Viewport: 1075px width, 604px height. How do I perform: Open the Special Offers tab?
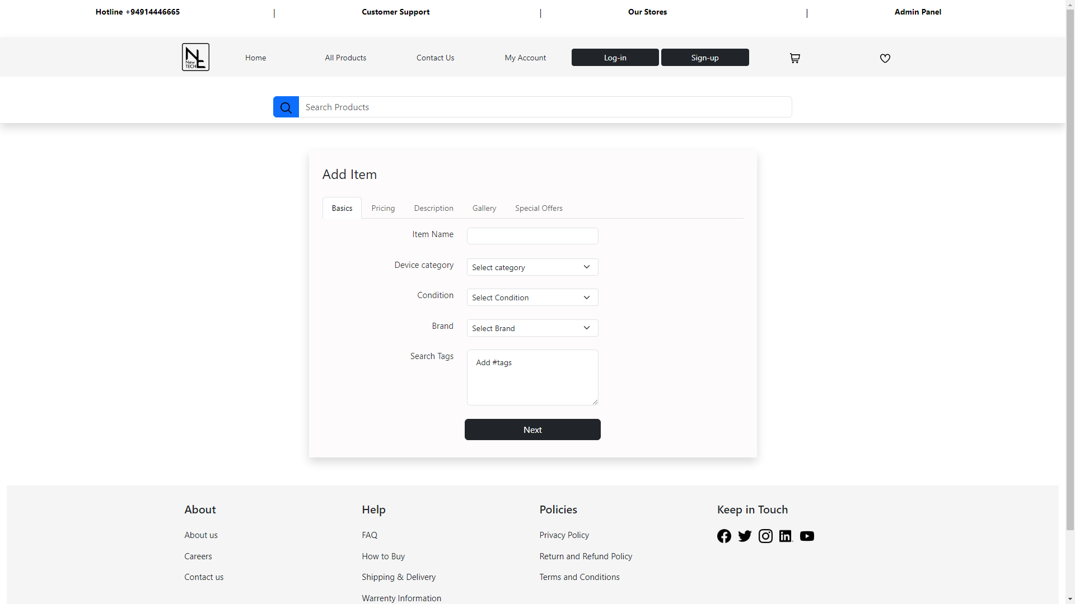tap(539, 209)
